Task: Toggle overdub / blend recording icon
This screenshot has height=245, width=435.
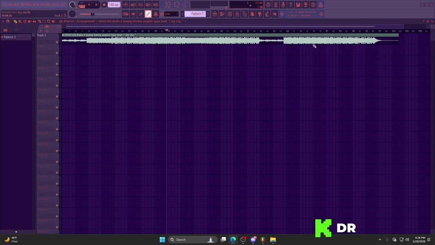Action: pyautogui.click(x=148, y=5)
